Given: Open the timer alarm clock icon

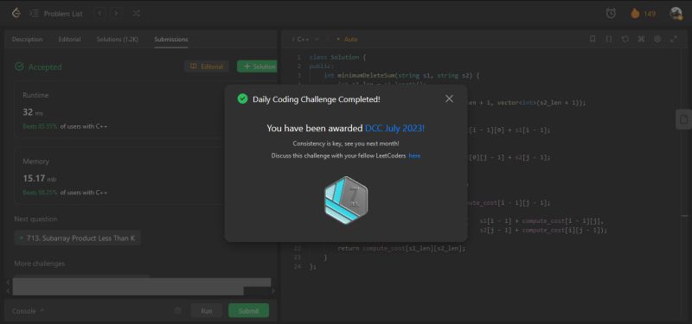Looking at the screenshot, I should [611, 14].
